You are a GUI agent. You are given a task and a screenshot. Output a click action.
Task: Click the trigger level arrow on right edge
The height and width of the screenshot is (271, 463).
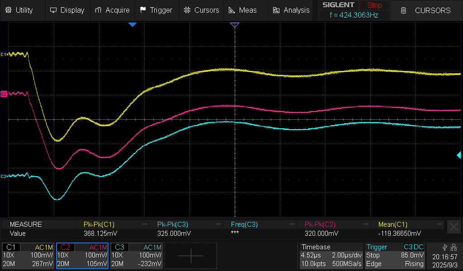[458, 155]
